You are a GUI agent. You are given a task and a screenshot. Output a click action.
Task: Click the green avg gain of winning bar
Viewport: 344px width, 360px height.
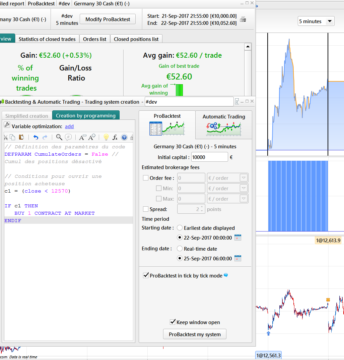click(x=179, y=90)
